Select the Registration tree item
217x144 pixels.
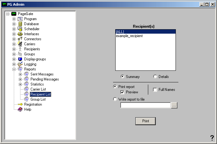click(x=33, y=104)
